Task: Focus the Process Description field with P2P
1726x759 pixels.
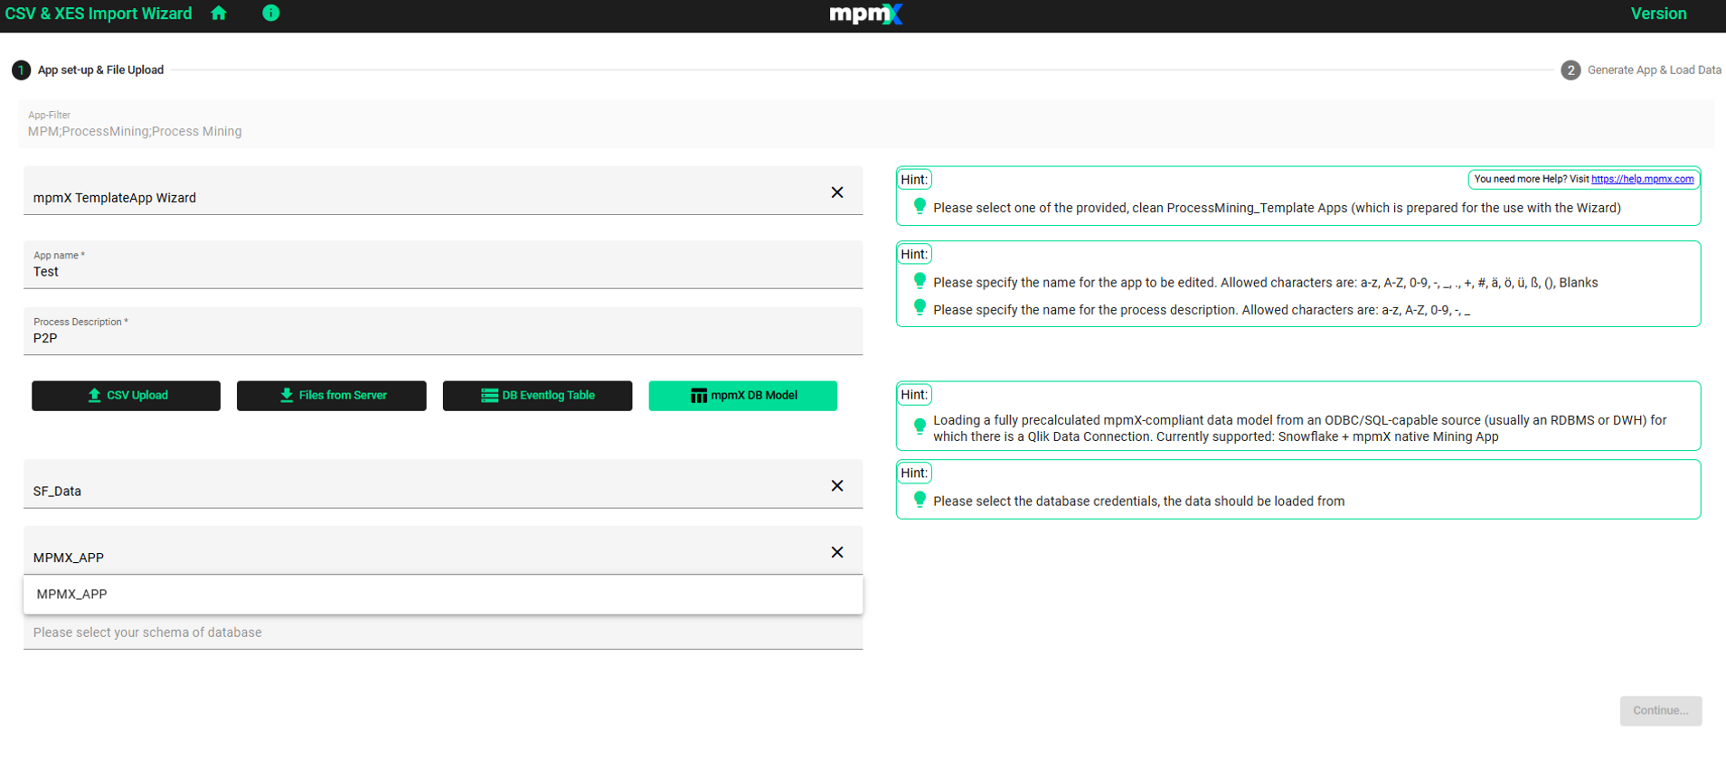Action: [x=443, y=332]
